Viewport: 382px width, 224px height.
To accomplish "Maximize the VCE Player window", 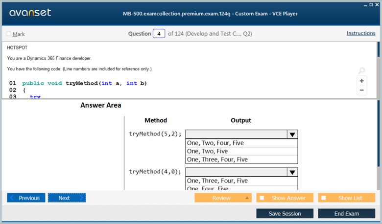I will pyautogui.click(x=371, y=4).
